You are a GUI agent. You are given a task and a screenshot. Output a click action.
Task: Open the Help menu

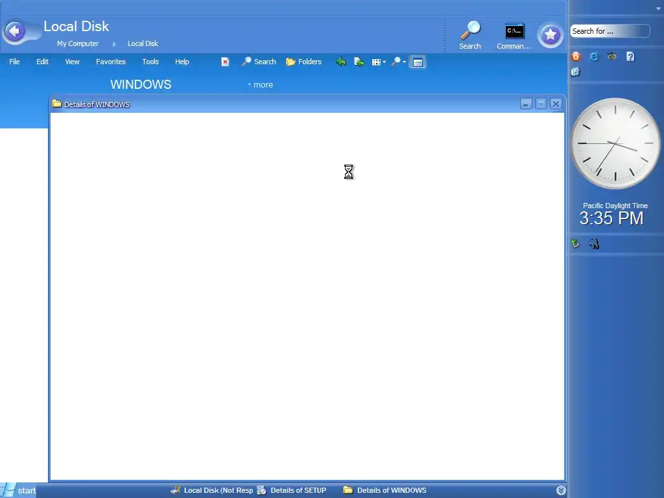point(182,62)
